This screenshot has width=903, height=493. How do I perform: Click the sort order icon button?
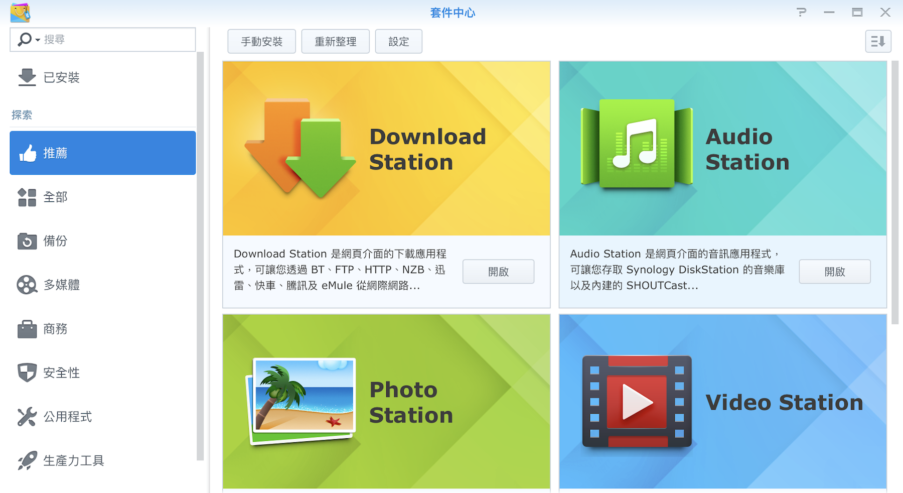click(877, 41)
